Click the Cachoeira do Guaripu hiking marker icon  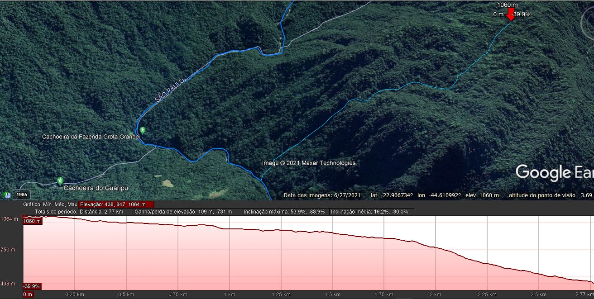[x=60, y=181]
